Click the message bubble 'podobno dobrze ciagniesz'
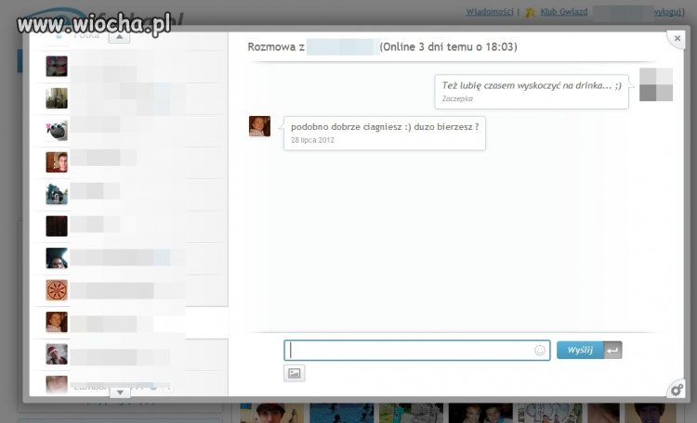This screenshot has width=697, height=423. coord(385,134)
